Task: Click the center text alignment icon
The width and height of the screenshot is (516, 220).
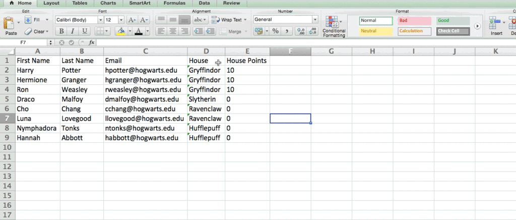Action: [x=173, y=31]
